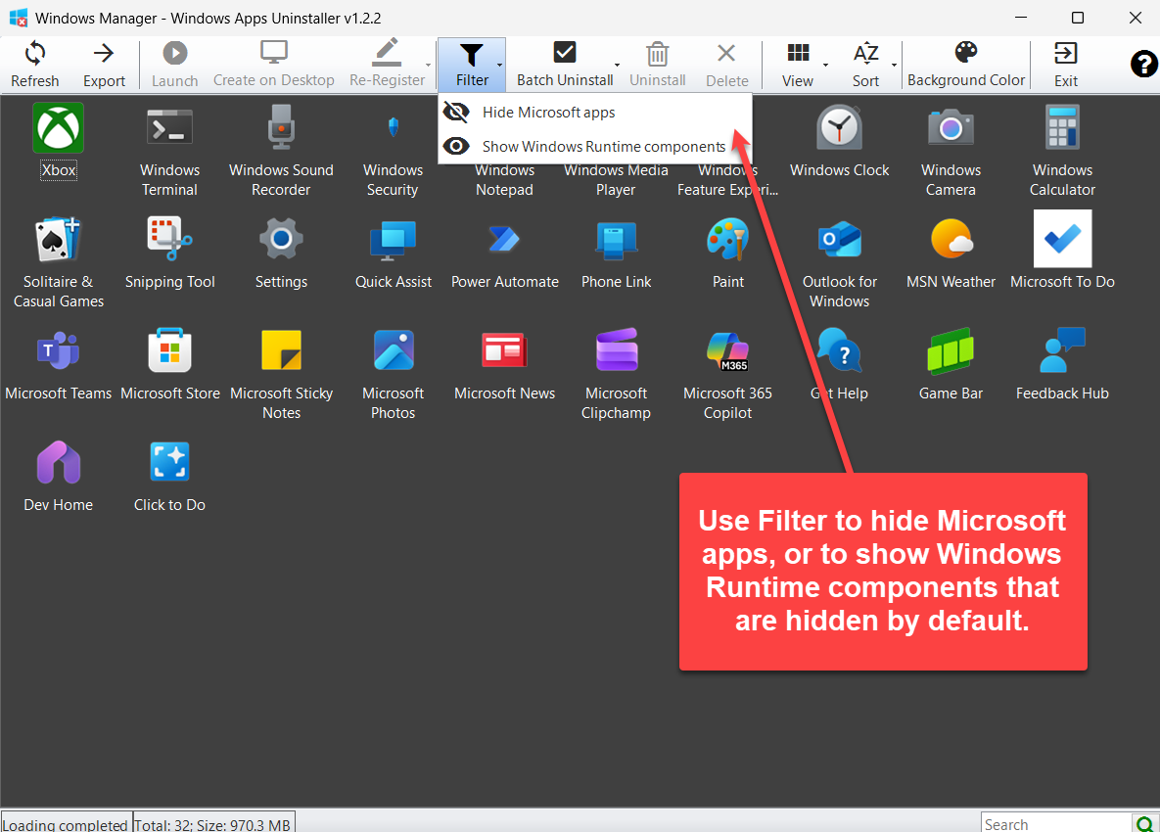Select the Quick Assist icon
Screen dimensions: 1160x832
tap(393, 240)
